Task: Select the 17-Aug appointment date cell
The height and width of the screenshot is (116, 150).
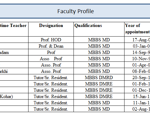Action: (x=137, y=40)
